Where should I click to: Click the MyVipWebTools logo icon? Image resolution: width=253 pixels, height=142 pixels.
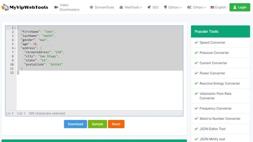(x=5, y=7)
